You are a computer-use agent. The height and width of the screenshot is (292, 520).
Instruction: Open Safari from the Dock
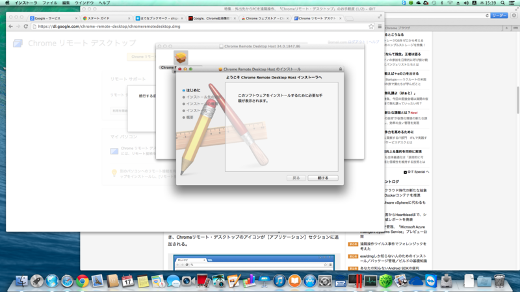pyautogui.click(x=67, y=281)
